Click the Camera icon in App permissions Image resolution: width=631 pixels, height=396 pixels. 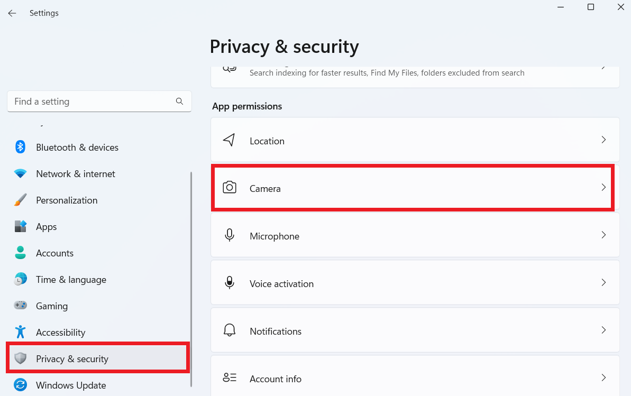[x=230, y=188]
